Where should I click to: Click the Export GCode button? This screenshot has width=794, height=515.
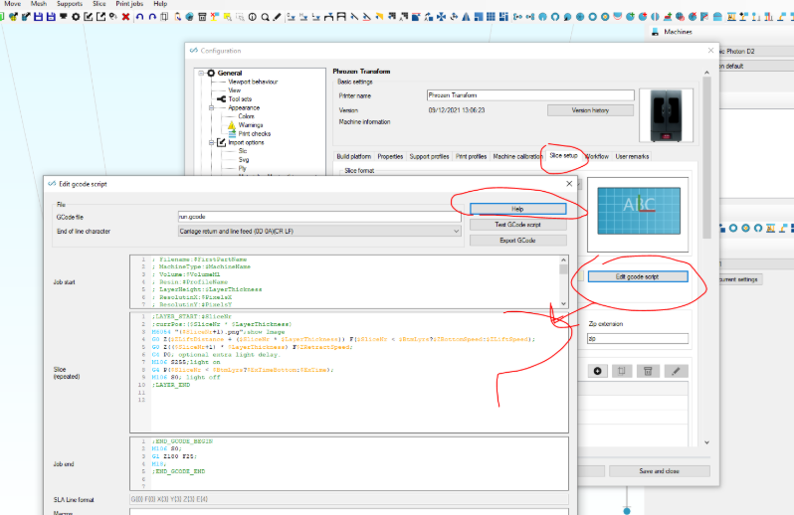(517, 241)
